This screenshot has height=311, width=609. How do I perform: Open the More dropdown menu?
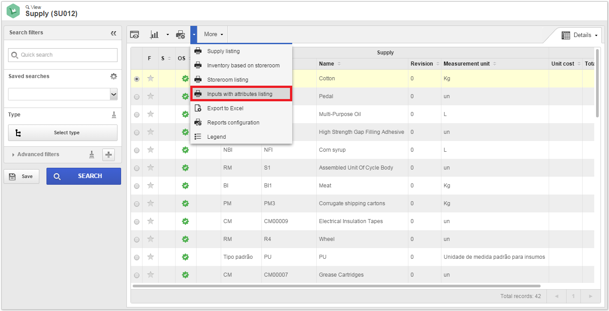[213, 34]
